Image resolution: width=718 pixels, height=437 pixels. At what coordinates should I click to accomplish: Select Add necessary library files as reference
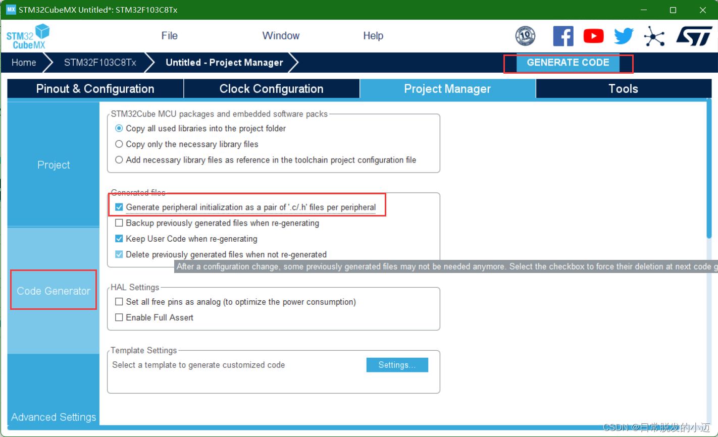coord(119,160)
